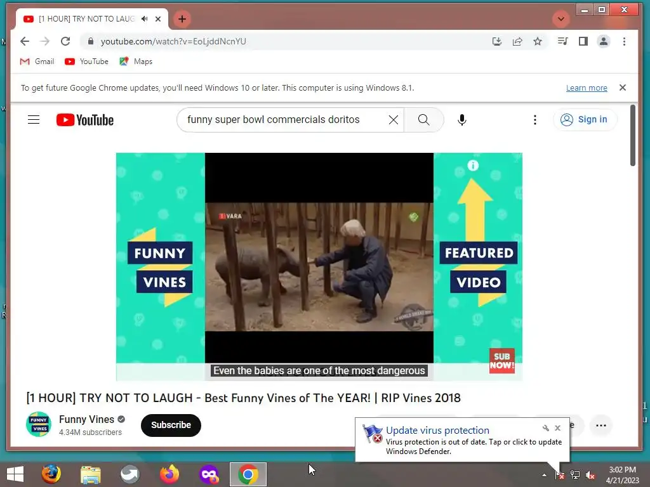Viewport: 650px width, 487px height.
Task: Open purple mask app on taskbar
Action: [209, 474]
